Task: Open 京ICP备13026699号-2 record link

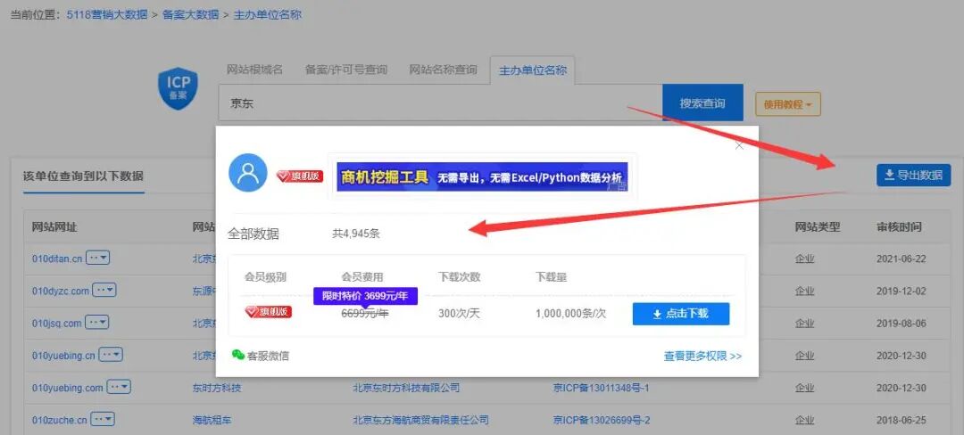Action: click(602, 420)
